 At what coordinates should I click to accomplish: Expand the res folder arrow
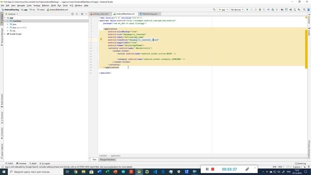8,31
